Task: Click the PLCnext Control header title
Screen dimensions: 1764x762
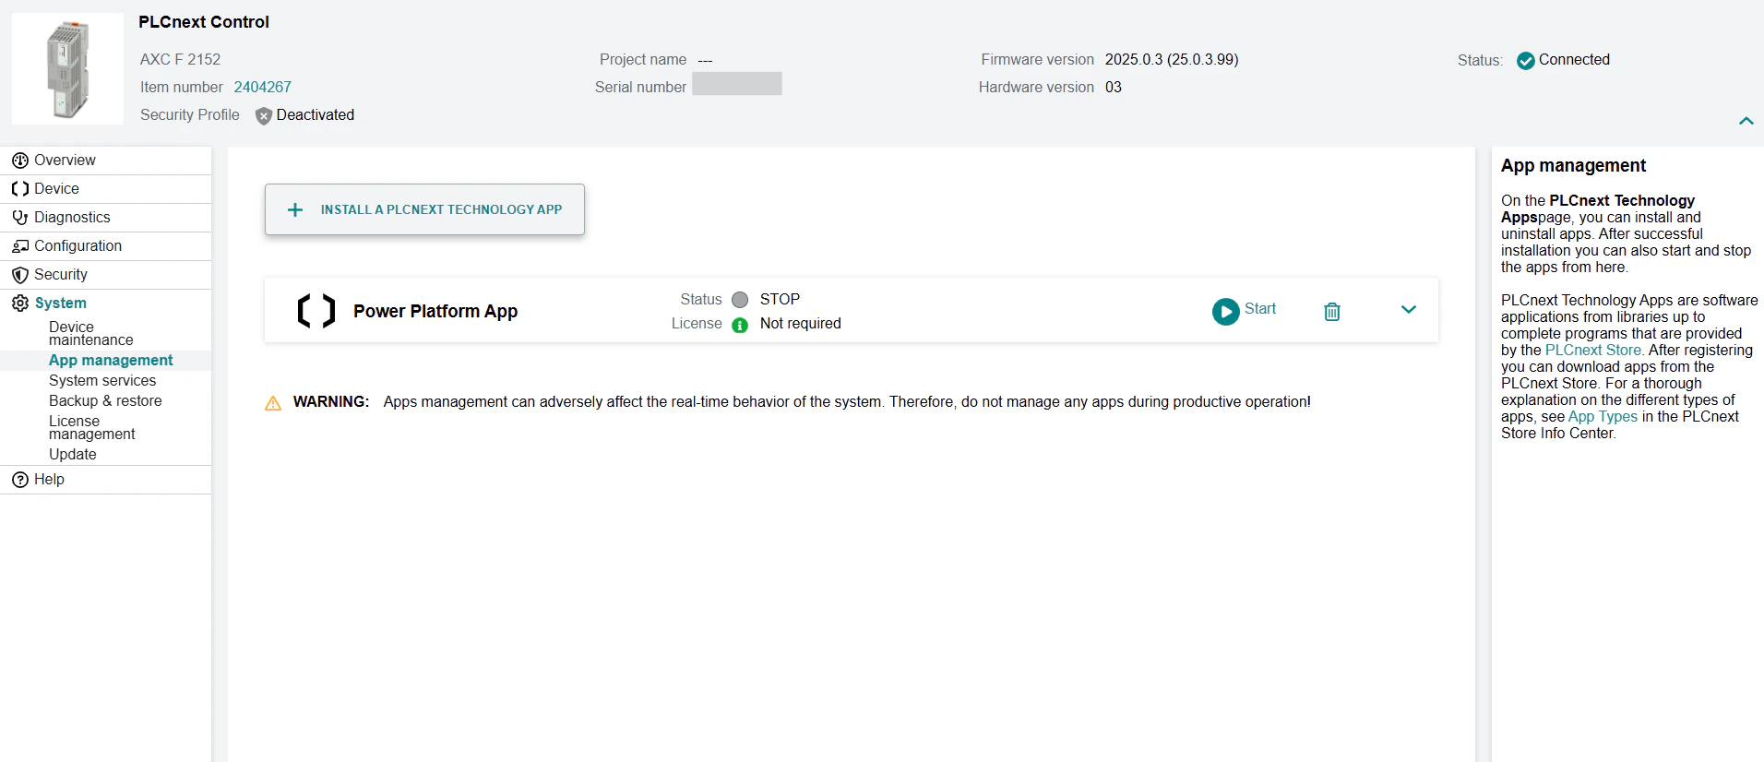Action: [x=204, y=22]
